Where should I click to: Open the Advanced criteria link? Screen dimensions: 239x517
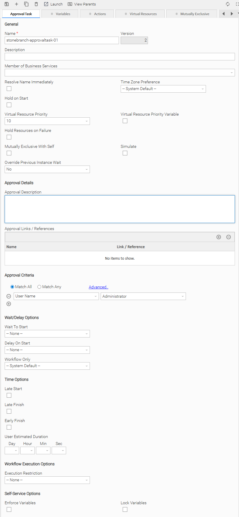[98, 287]
